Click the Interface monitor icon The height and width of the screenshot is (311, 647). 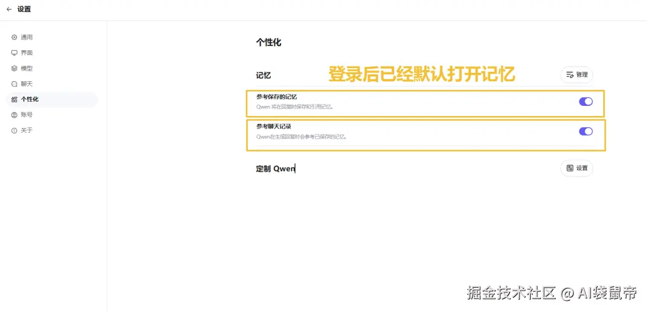coord(14,53)
